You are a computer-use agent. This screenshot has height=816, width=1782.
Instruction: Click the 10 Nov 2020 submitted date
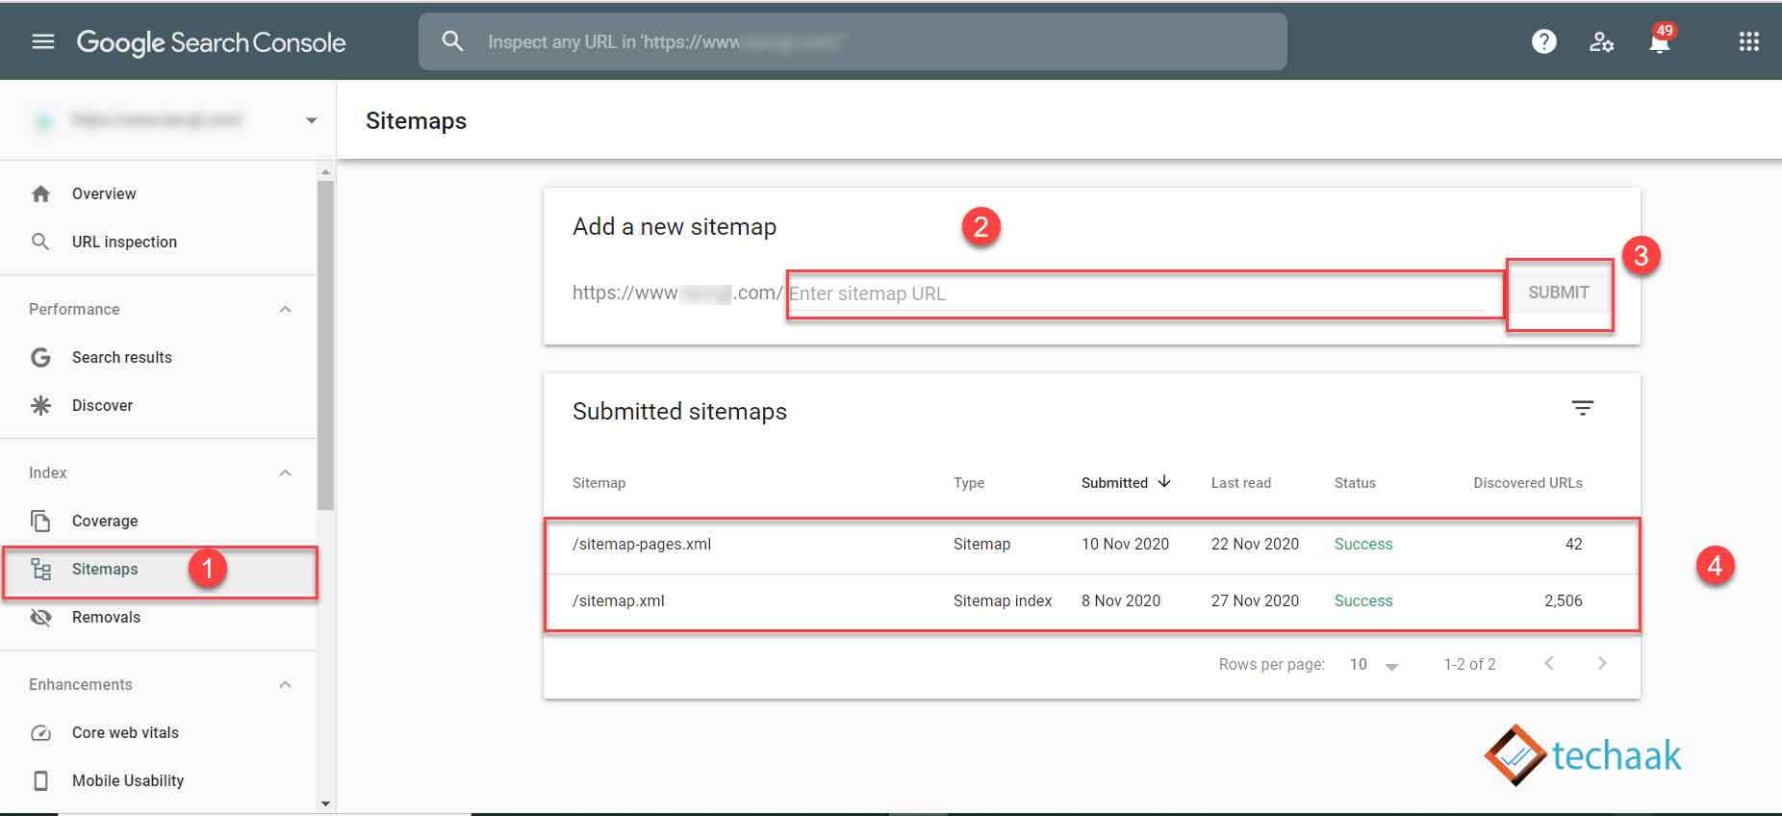1125,544
